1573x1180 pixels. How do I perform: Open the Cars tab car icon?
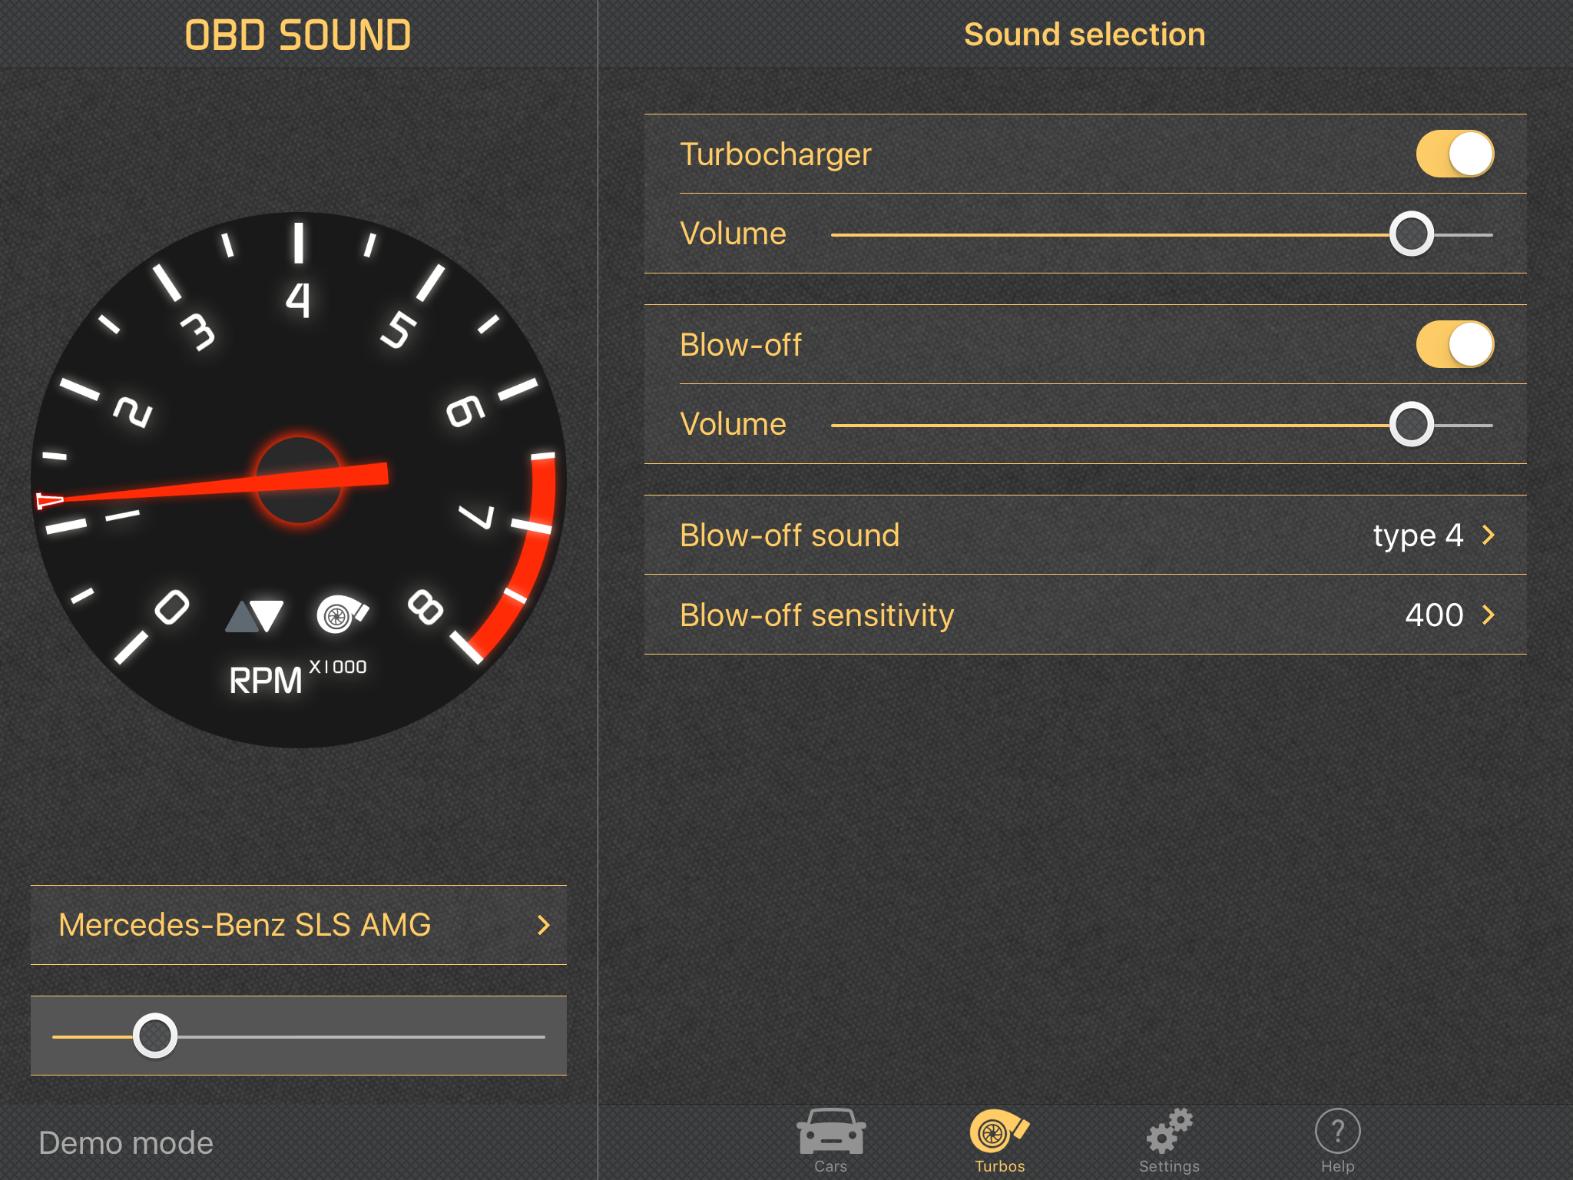830,1131
